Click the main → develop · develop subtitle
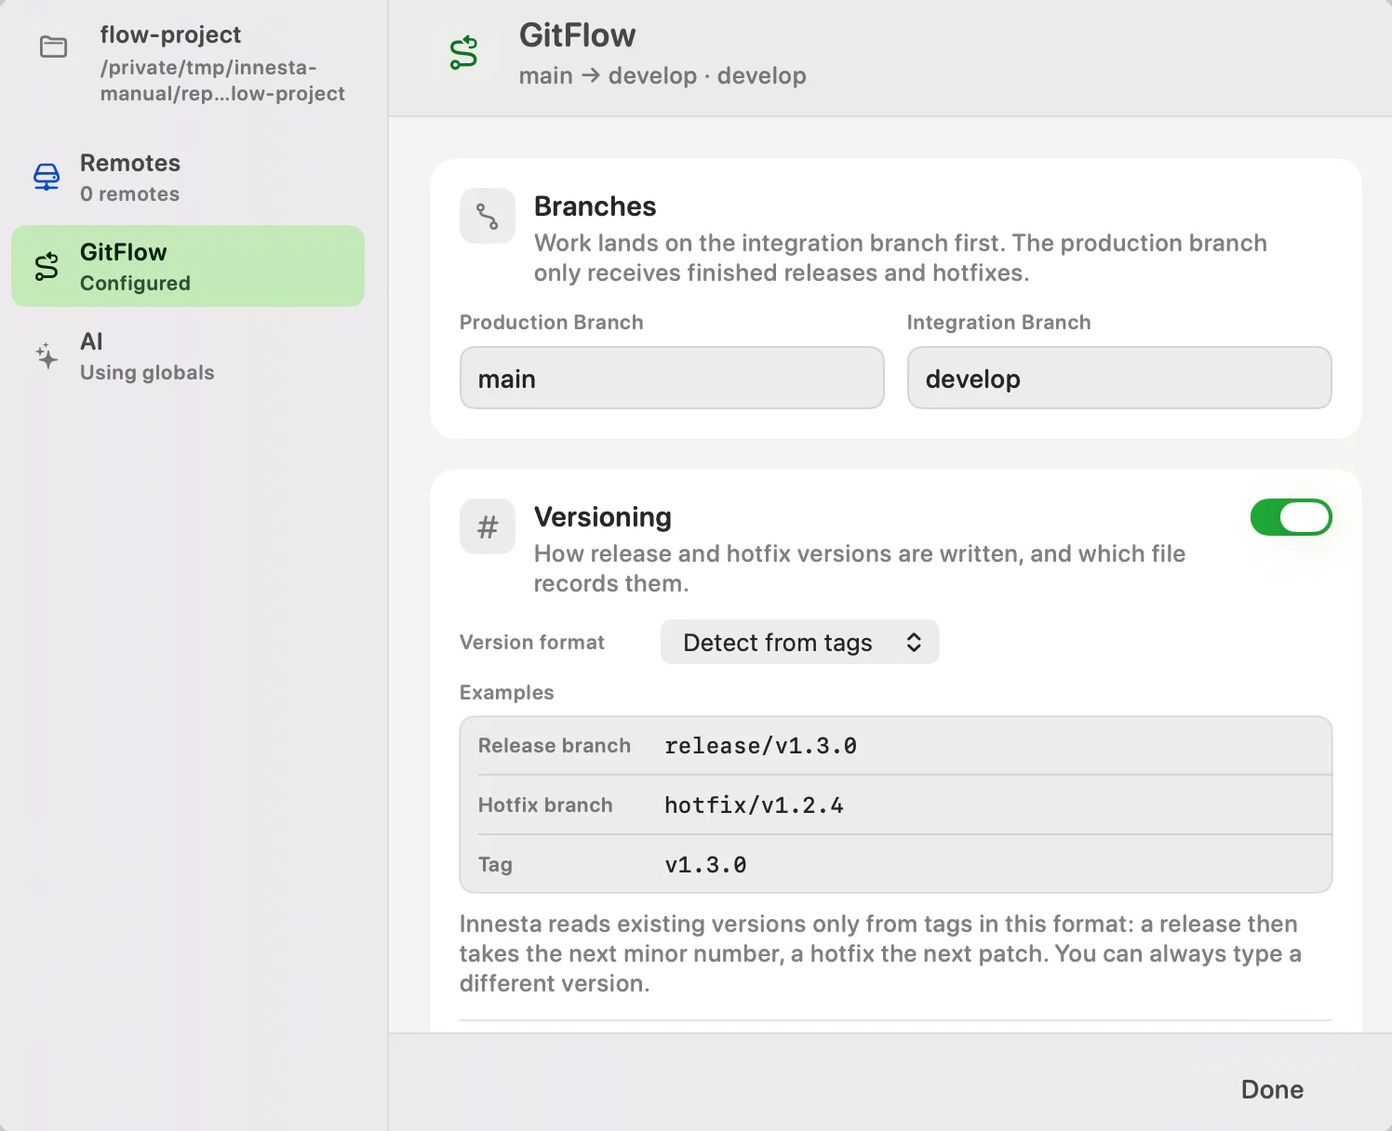Viewport: 1392px width, 1131px height. point(663,75)
